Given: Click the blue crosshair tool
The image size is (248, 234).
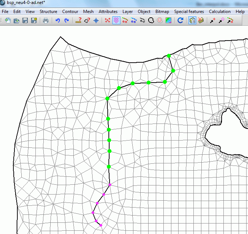Looking at the screenshot, I should (x=96, y=20).
